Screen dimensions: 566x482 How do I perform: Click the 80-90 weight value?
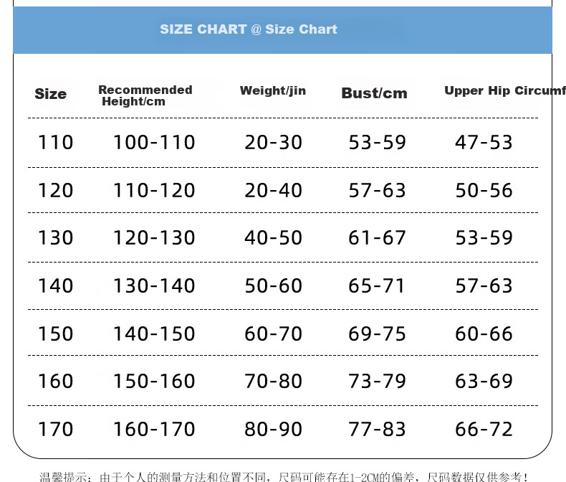click(x=273, y=429)
